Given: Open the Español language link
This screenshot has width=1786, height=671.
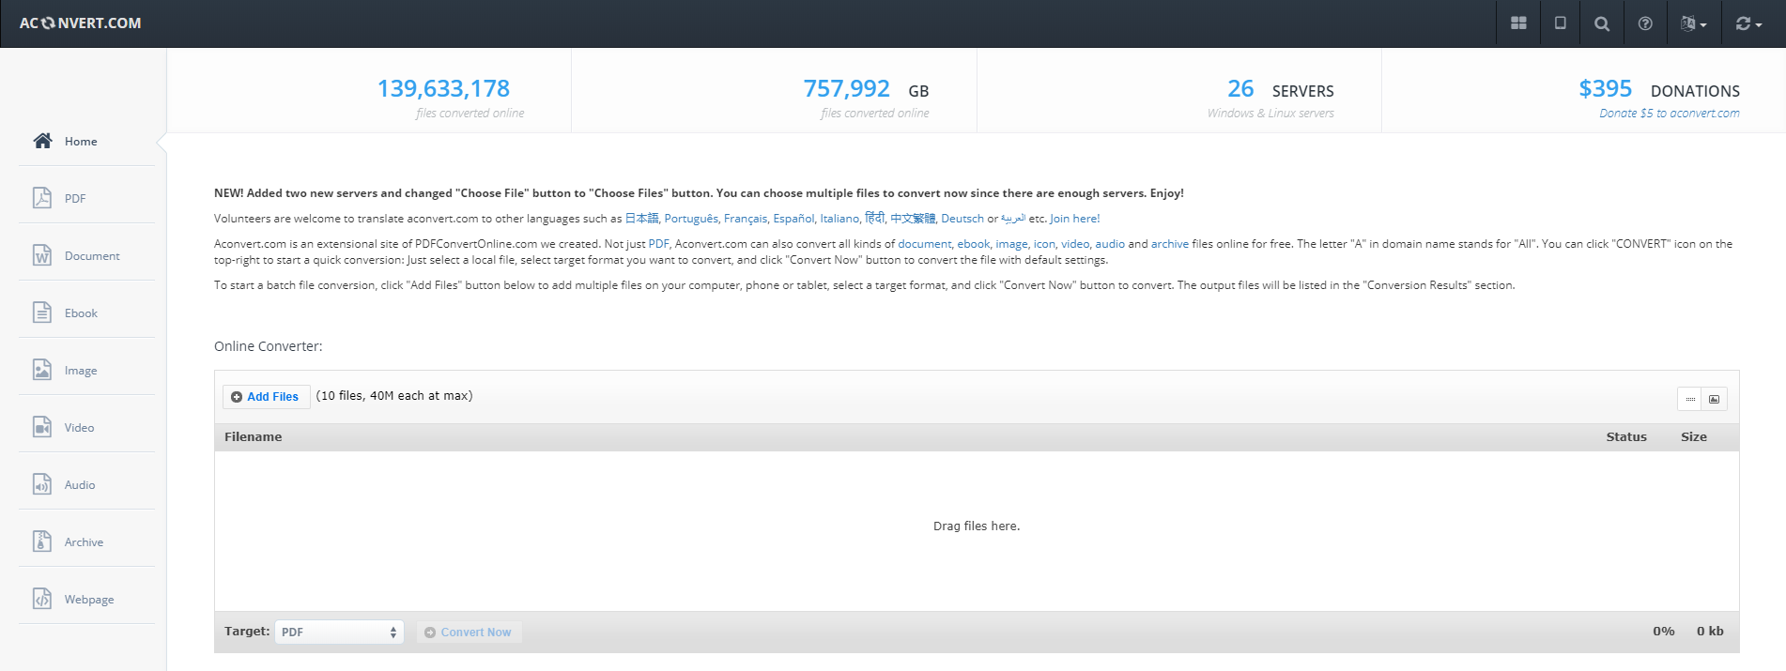Looking at the screenshot, I should (x=793, y=219).
